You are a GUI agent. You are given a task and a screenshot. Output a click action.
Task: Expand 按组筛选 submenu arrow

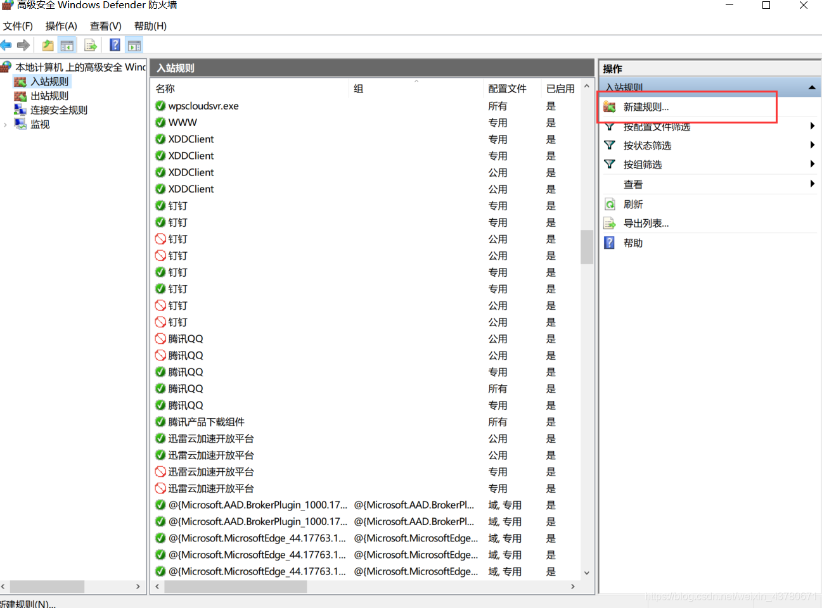[x=812, y=164]
